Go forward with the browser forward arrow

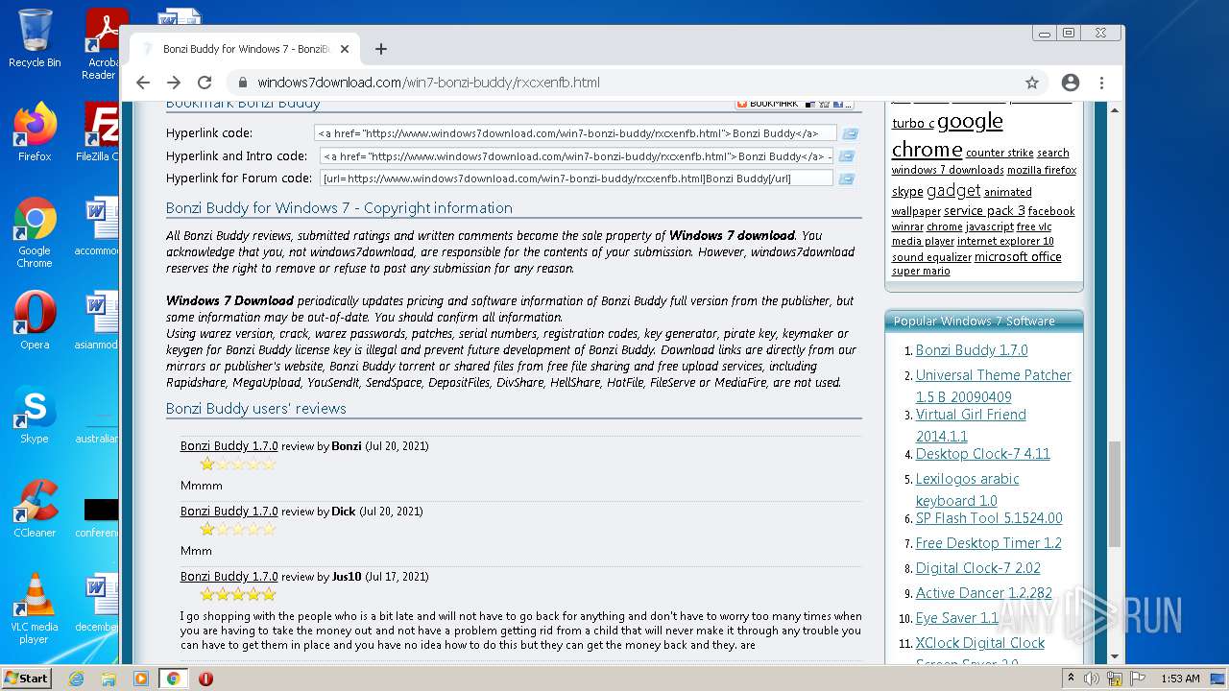[x=174, y=83]
